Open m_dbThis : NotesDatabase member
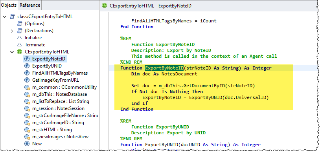 pyautogui.click(x=59, y=94)
